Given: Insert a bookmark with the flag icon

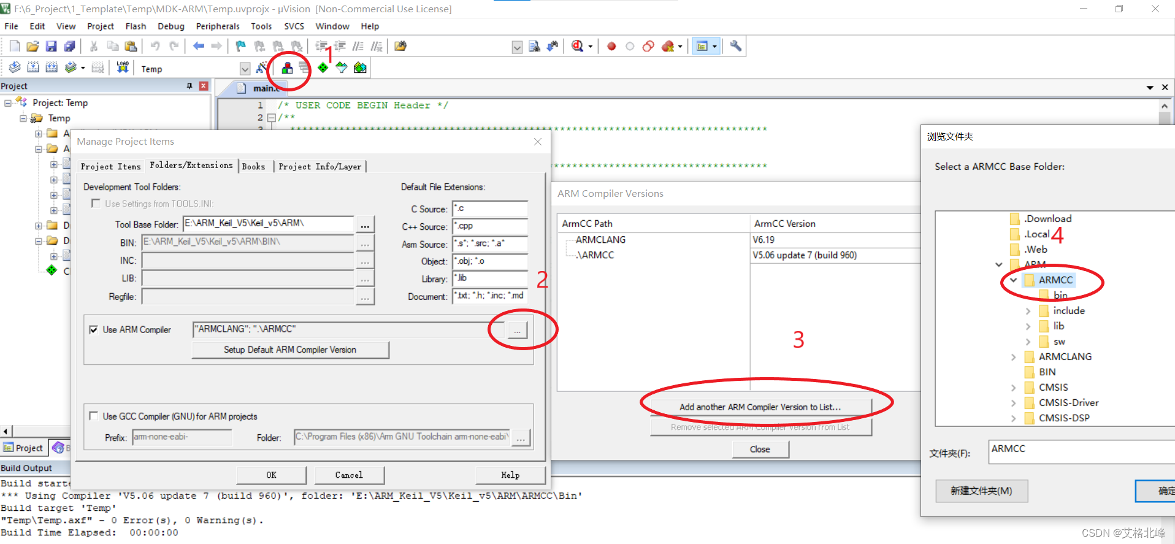Looking at the screenshot, I should (241, 46).
